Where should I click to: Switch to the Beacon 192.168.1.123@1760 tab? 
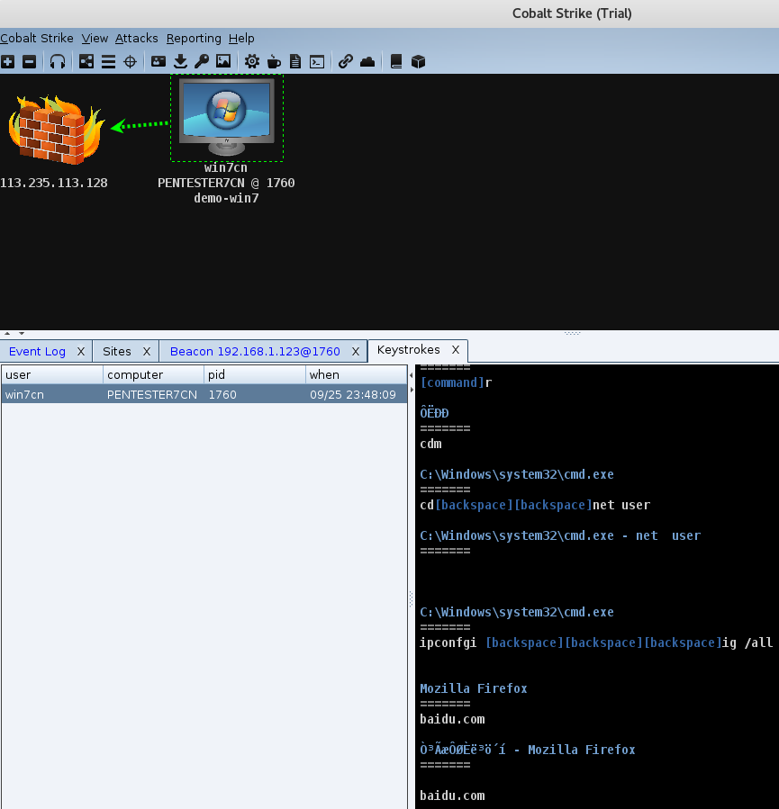coord(255,351)
